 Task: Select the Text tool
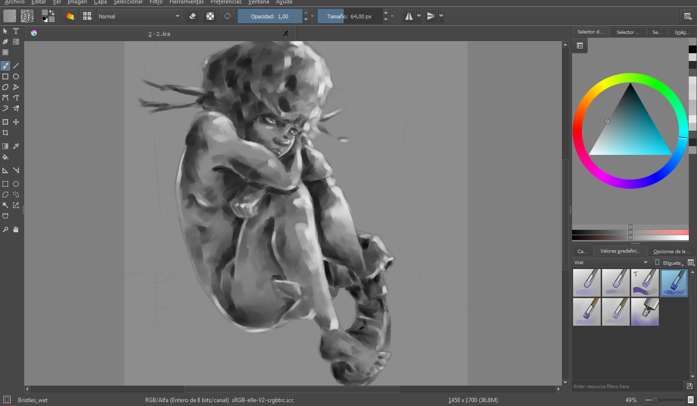(16, 31)
